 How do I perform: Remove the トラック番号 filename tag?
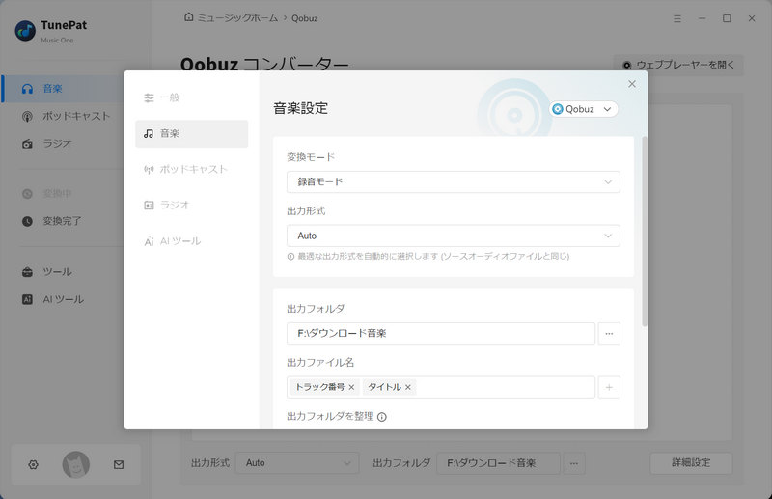351,387
